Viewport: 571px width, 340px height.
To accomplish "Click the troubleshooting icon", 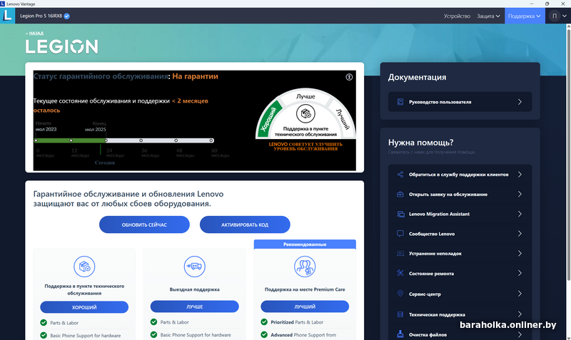I will point(400,254).
